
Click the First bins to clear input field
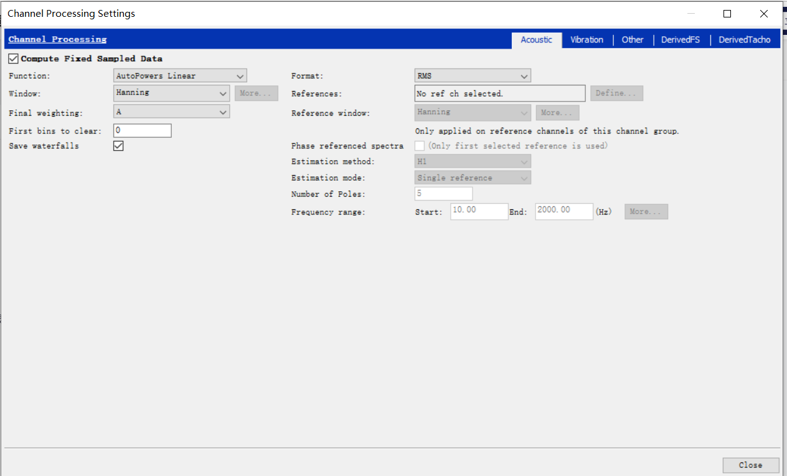[x=142, y=130]
